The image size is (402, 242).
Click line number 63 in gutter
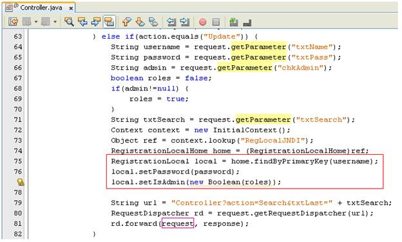[x=17, y=37]
